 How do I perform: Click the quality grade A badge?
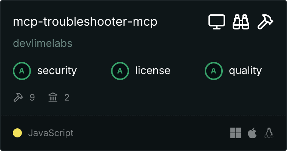coord(214,71)
